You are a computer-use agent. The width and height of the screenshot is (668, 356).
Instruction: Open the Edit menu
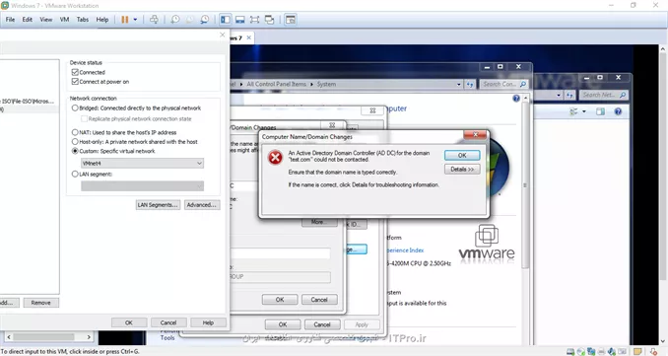point(28,20)
